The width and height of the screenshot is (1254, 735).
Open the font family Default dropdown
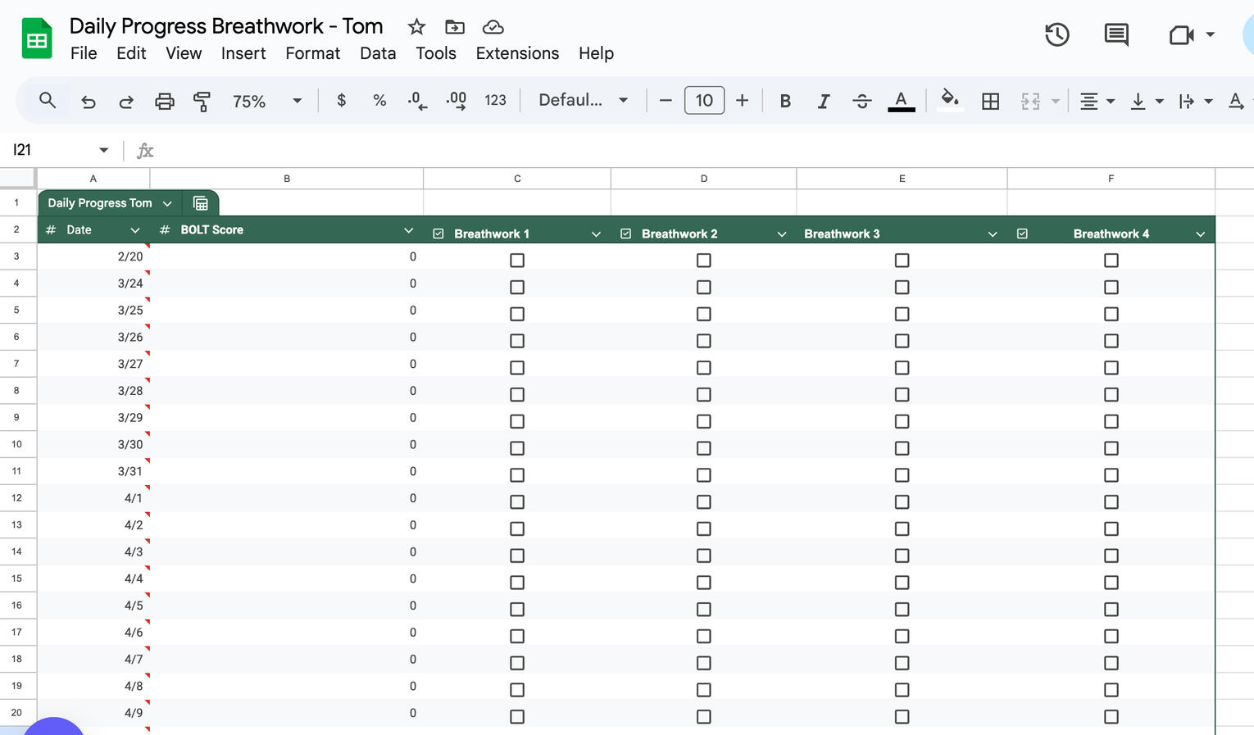(x=583, y=100)
